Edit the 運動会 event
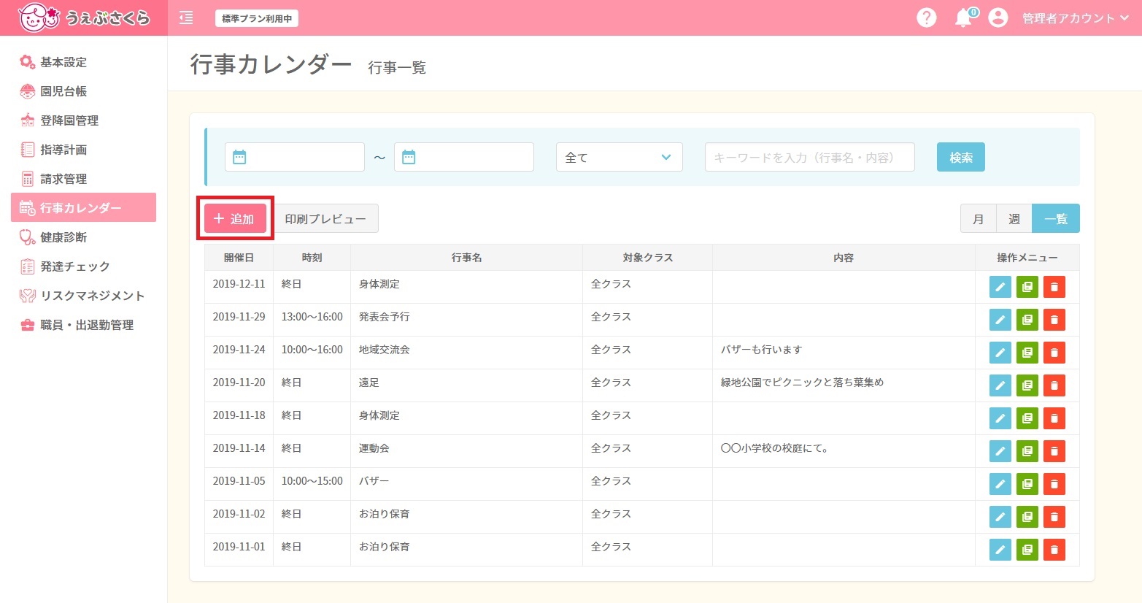 coord(1000,451)
